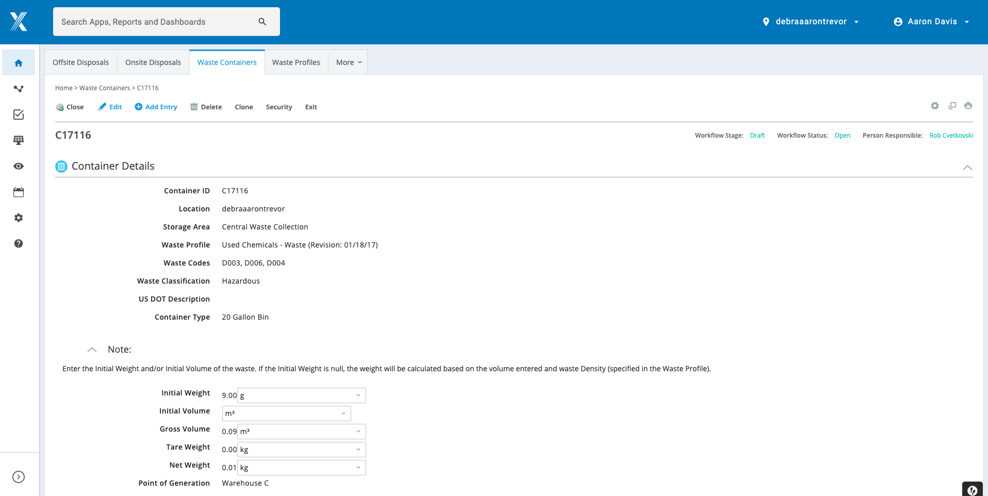Screen dimensions: 988x496
Task: Open Rob Cvetkovski person link
Action: point(951,136)
